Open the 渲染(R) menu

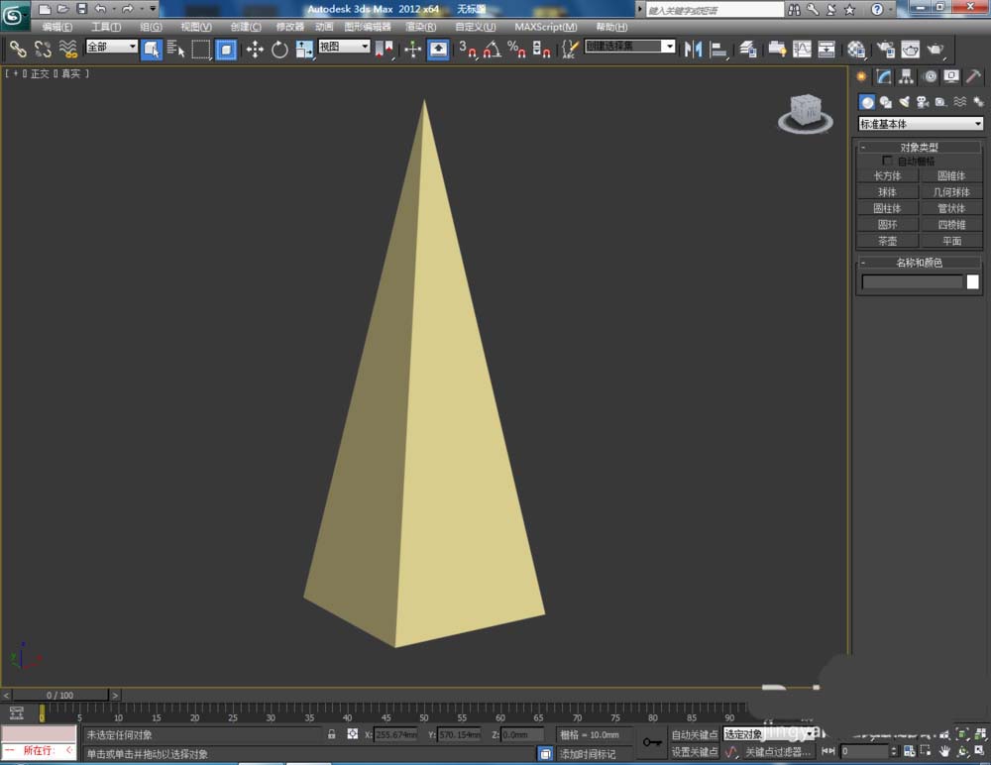pos(421,27)
